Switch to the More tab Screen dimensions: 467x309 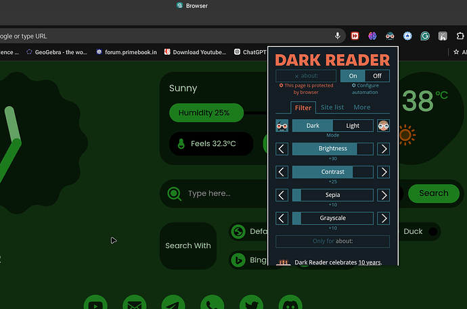coord(362,108)
